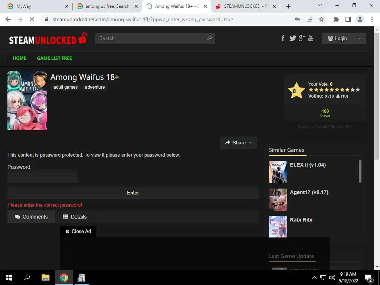The width and height of the screenshot is (380, 285).
Task: Open the notification center icon
Action: point(368,278)
